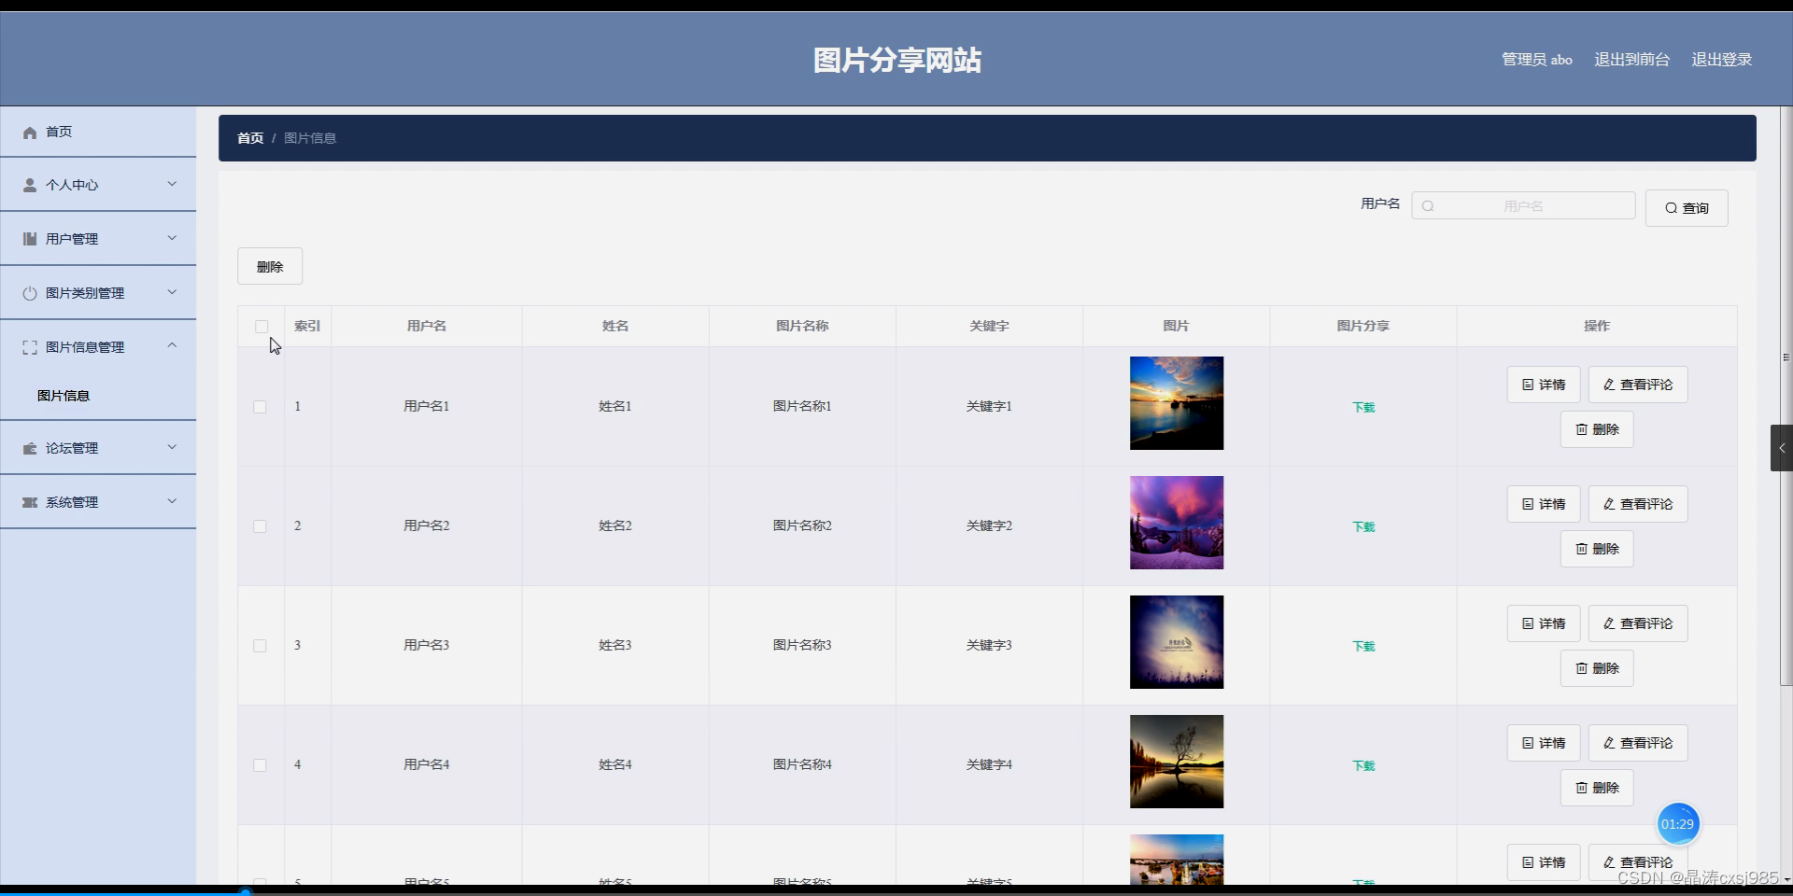Expand the 论坛管理 chevron
This screenshot has width=1793, height=896.
pyautogui.click(x=172, y=447)
